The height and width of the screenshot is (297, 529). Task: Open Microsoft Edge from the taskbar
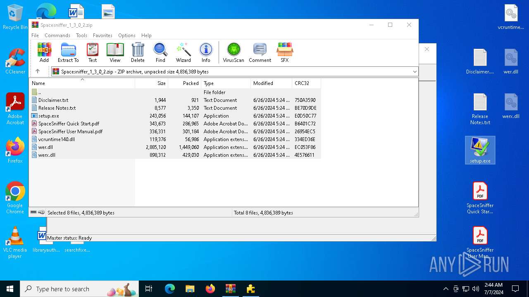point(170,289)
